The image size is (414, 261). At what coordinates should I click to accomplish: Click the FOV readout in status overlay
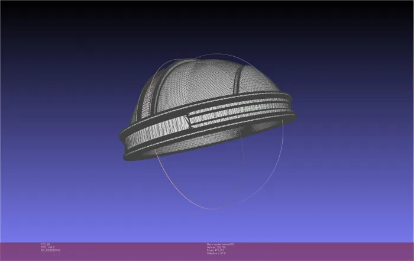click(x=46, y=244)
